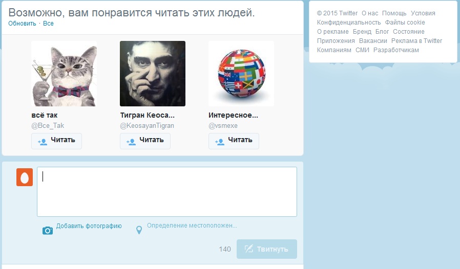Click the camera icon for adding photo
460x269 pixels.
click(48, 231)
